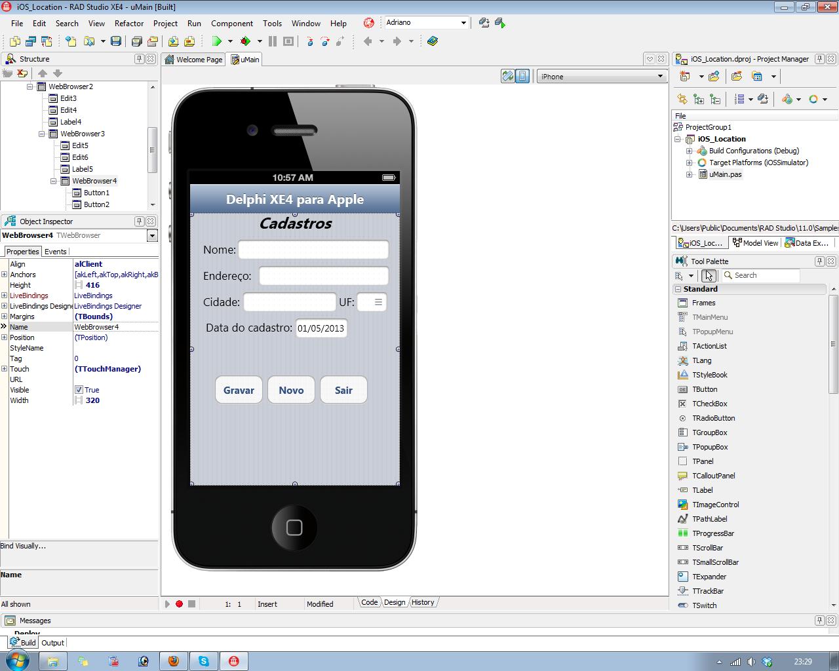Click the red stop record icon in the status bar
This screenshot has height=671, width=839.
tap(179, 604)
